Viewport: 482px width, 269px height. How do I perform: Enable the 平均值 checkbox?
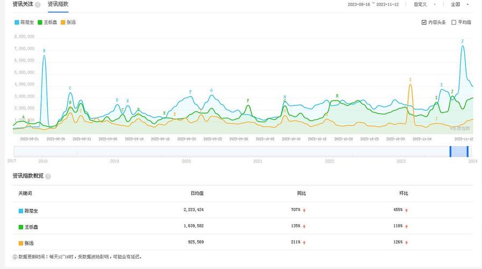pyautogui.click(x=454, y=23)
